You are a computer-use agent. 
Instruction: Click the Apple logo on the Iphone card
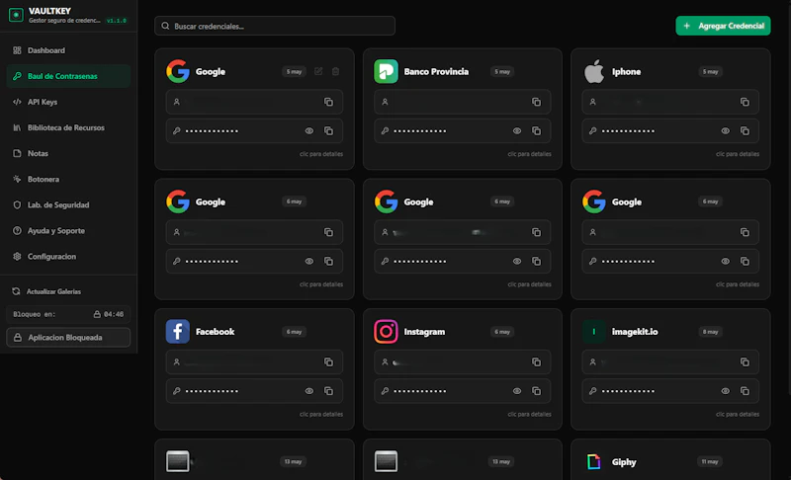point(594,71)
